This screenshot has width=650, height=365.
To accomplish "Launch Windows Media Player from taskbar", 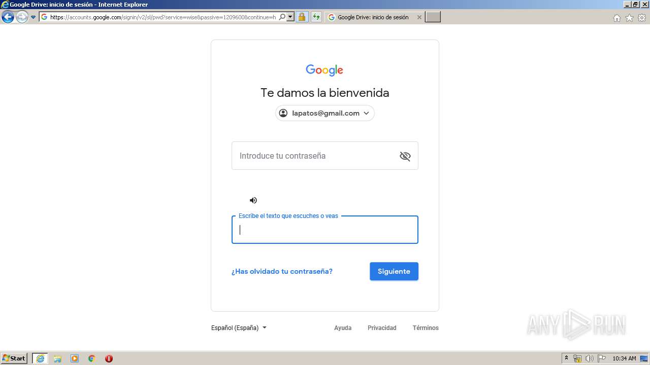I will coord(75,358).
